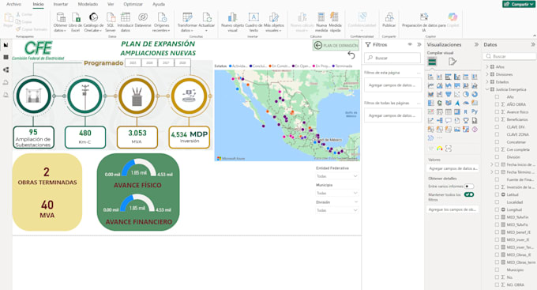Create a Nueva medida

pyautogui.click(x=321, y=22)
